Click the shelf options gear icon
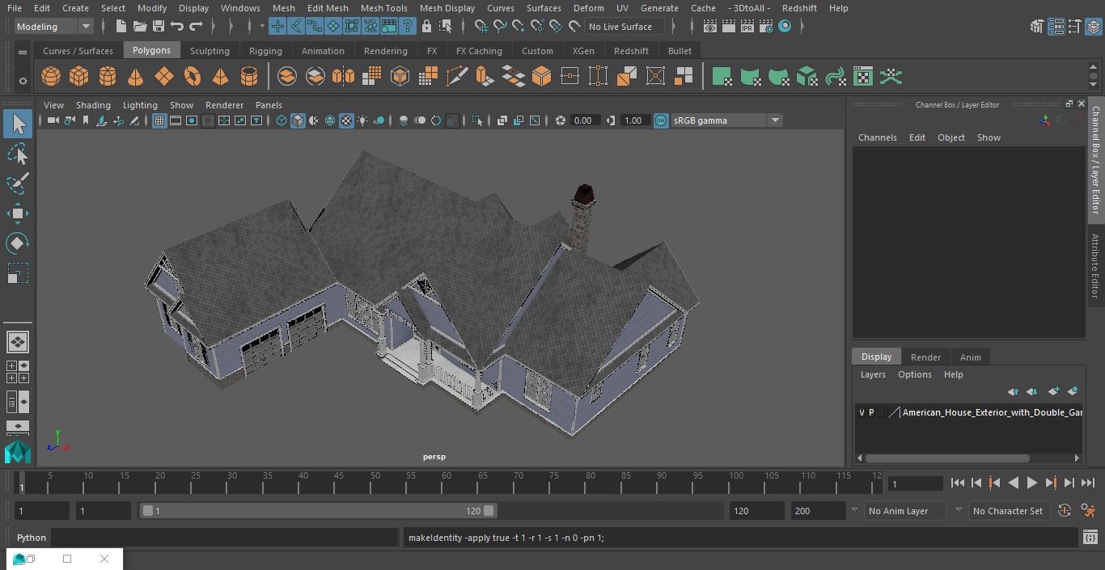The image size is (1105, 570). tap(23, 80)
